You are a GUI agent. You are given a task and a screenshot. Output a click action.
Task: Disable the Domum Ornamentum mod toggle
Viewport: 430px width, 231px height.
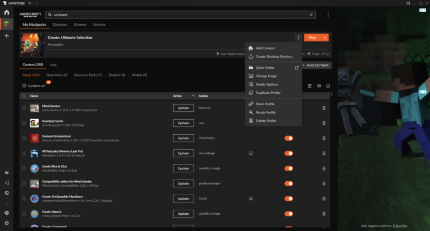(x=289, y=138)
